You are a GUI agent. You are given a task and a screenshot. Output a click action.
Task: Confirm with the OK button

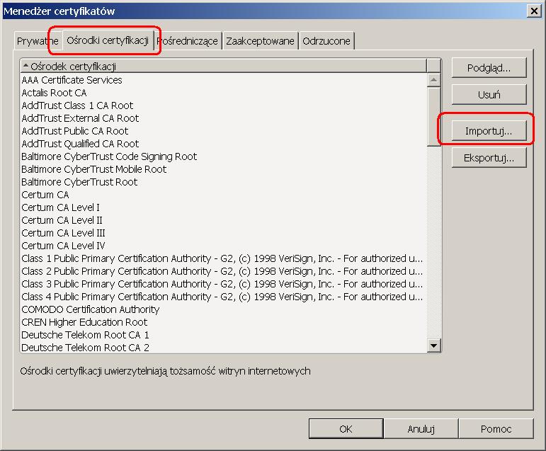[x=346, y=428]
